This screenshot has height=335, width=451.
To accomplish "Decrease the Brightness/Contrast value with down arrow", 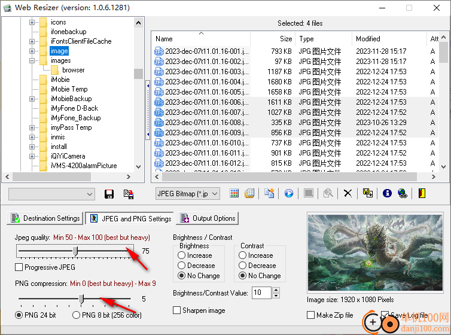I will [276, 296].
